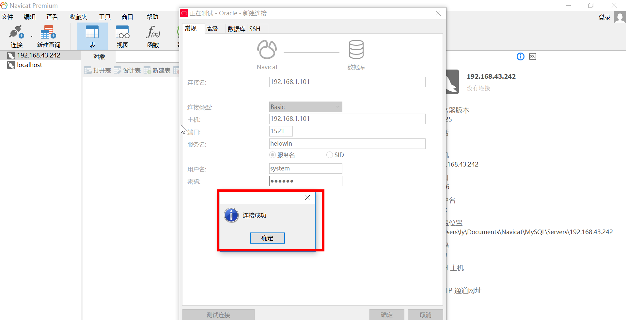This screenshot has height=320, width=626.
Task: Click the 主机 input field
Action: 347,119
